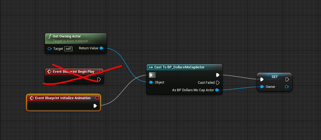Image resolution: width=321 pixels, height=140 pixels.
Task: Click the exec input pin on the SET node
Action: (x=262, y=79)
